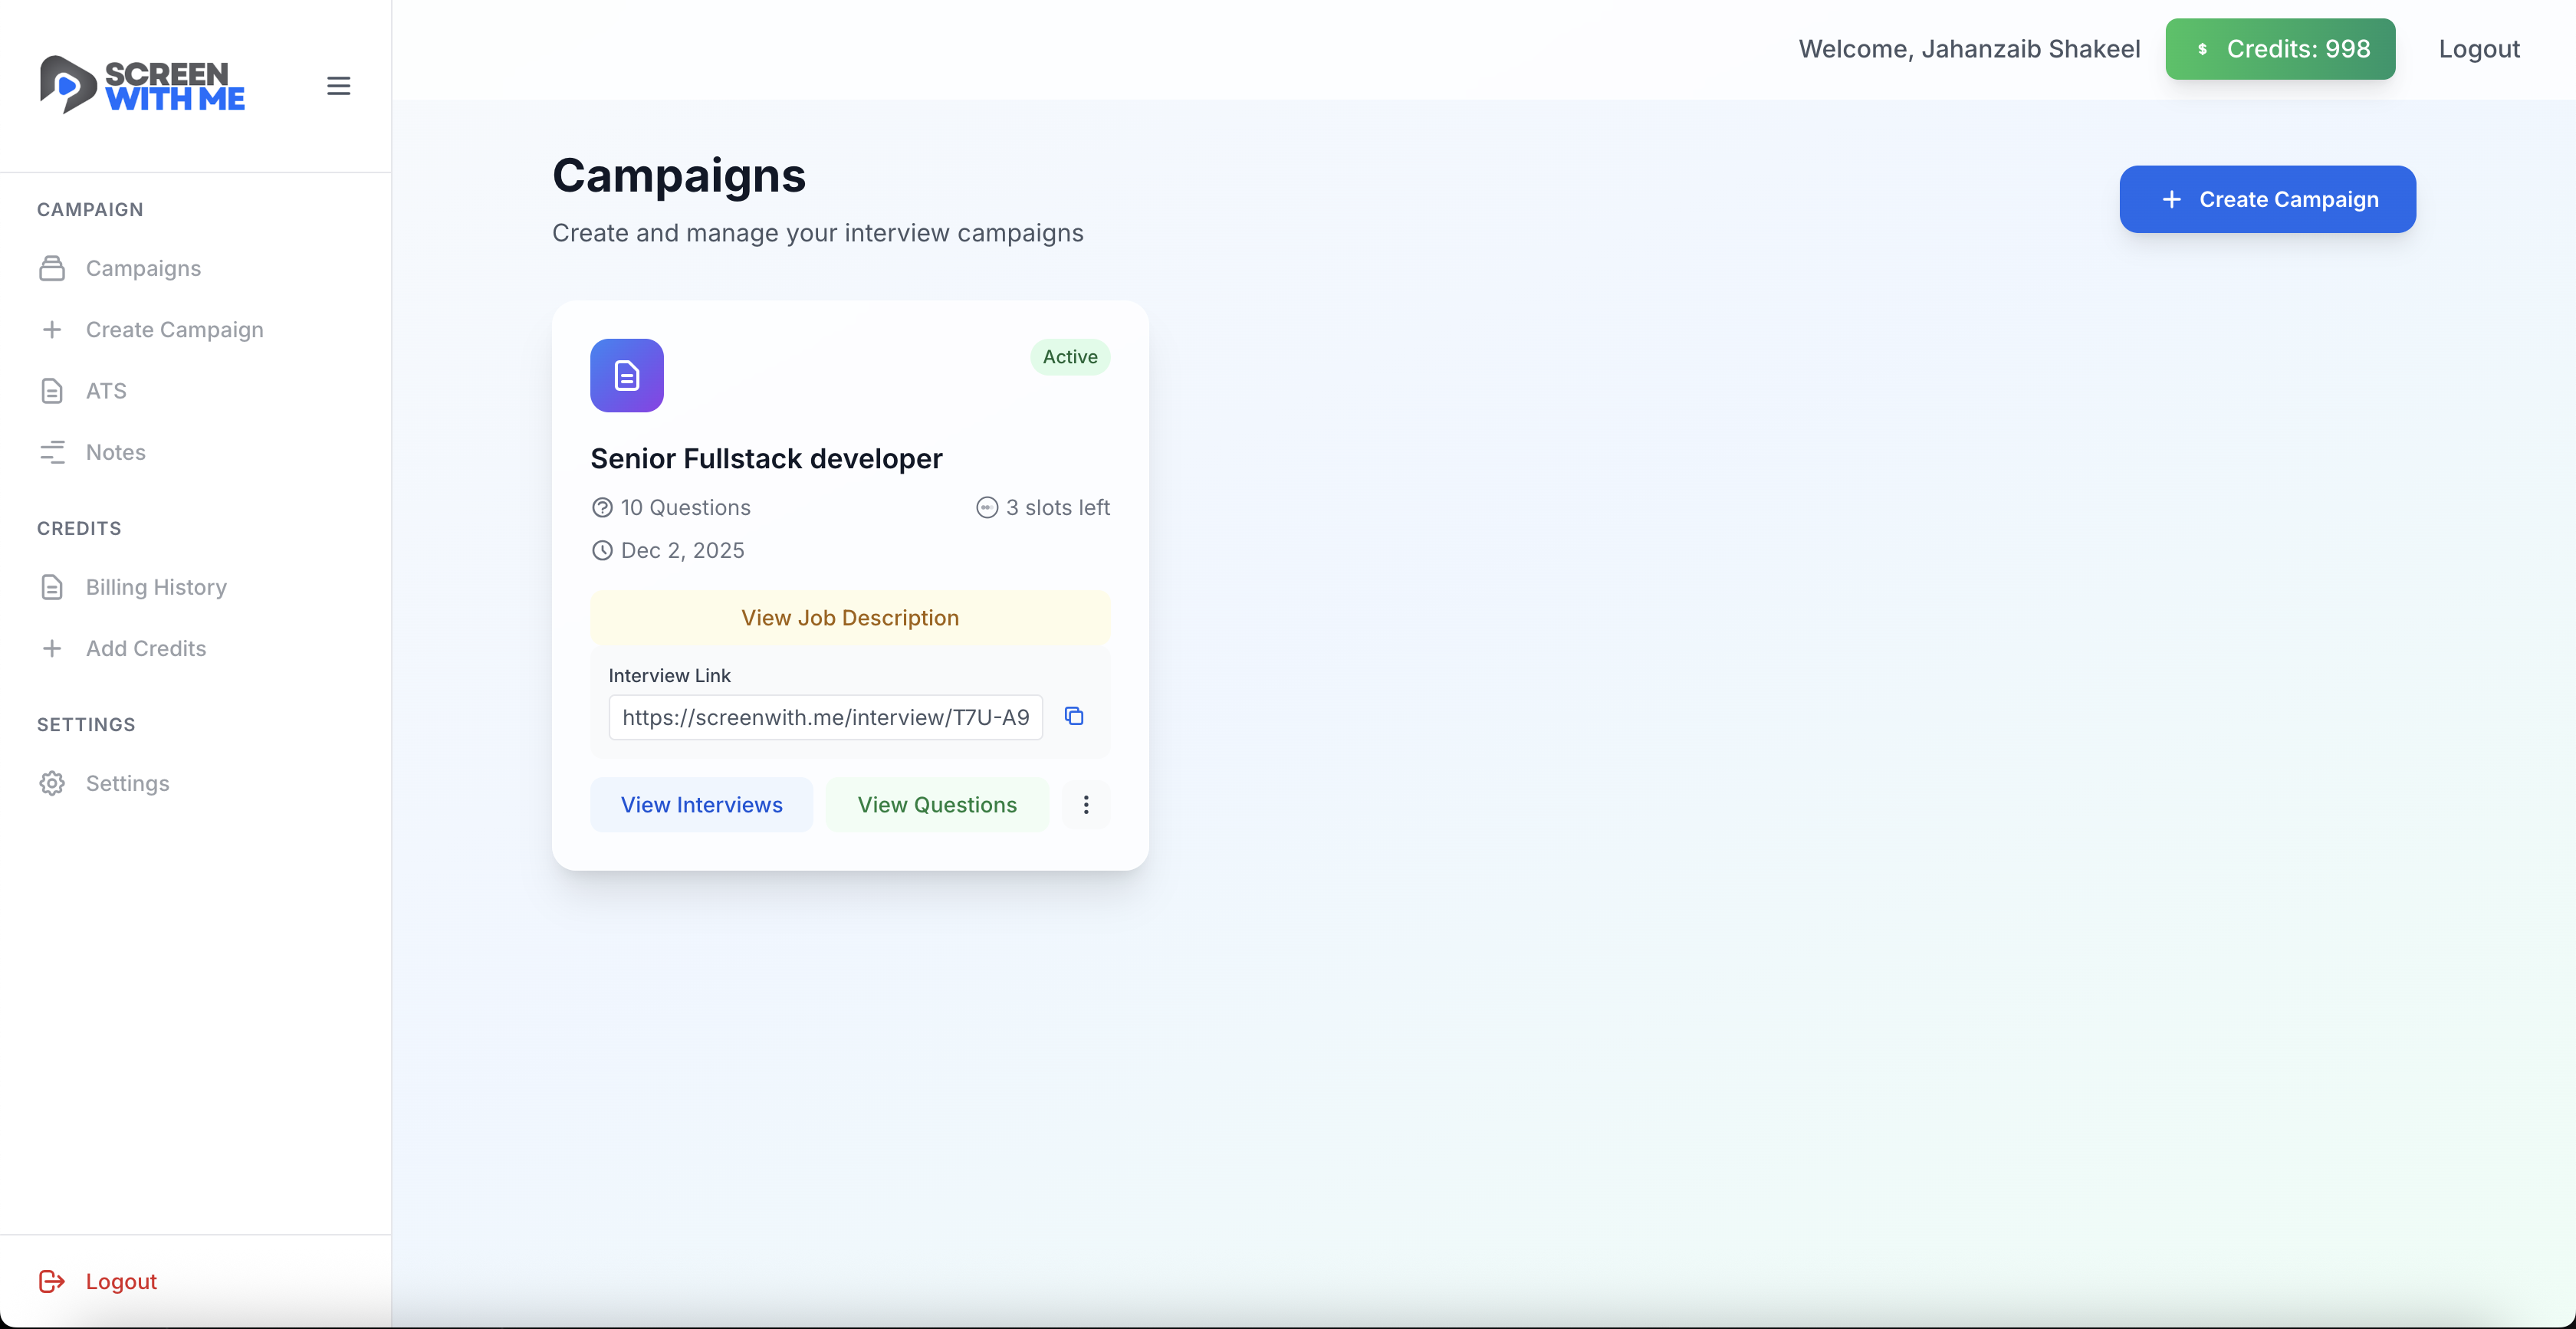
Task: Open Settings from the sidebar
Action: point(127,783)
